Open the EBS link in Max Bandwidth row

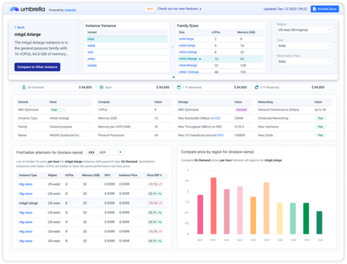tap(218, 118)
